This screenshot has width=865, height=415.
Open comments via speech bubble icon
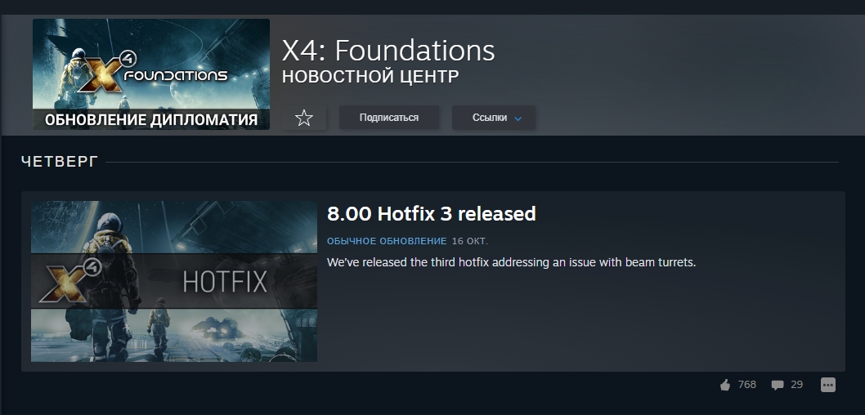(778, 386)
